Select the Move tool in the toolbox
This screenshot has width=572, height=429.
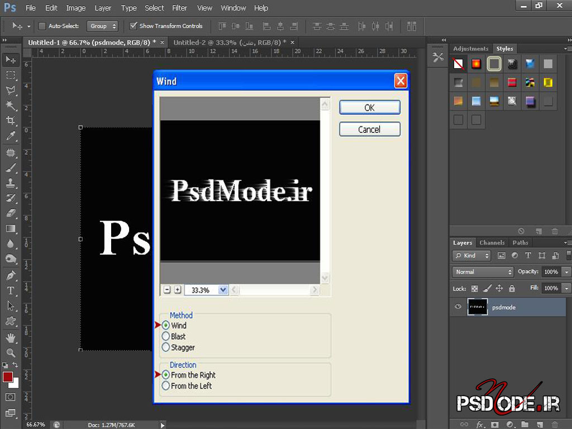click(x=11, y=59)
